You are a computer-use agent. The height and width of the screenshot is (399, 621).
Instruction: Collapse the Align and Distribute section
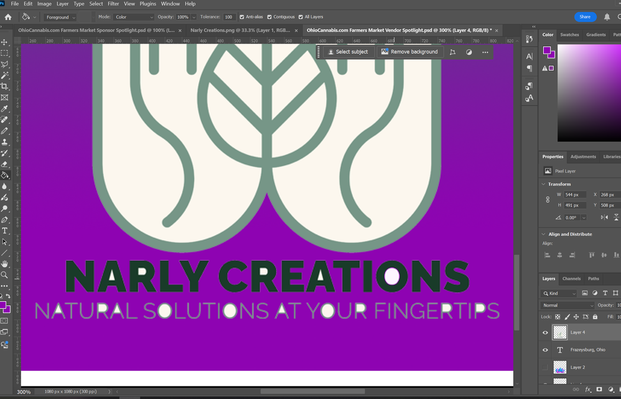click(544, 234)
